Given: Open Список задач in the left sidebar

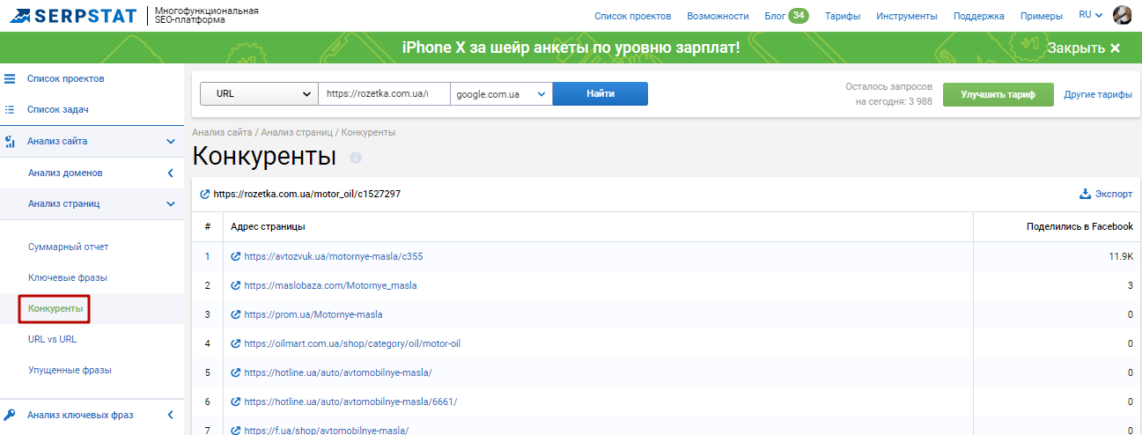Looking at the screenshot, I should coord(58,110).
